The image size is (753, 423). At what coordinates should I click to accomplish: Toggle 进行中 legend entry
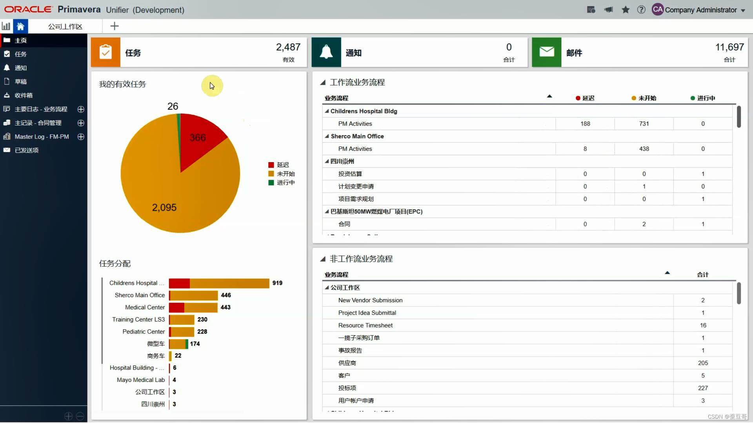point(281,183)
